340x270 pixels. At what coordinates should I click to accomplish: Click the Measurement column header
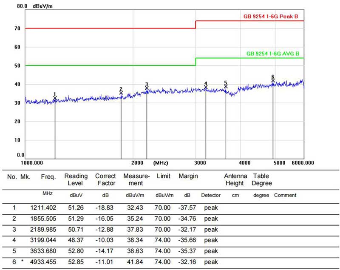pos(136,179)
